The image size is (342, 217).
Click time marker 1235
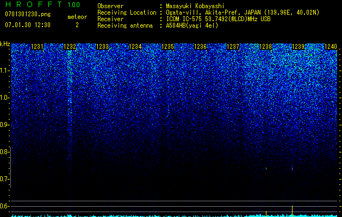pyautogui.click(x=167, y=47)
